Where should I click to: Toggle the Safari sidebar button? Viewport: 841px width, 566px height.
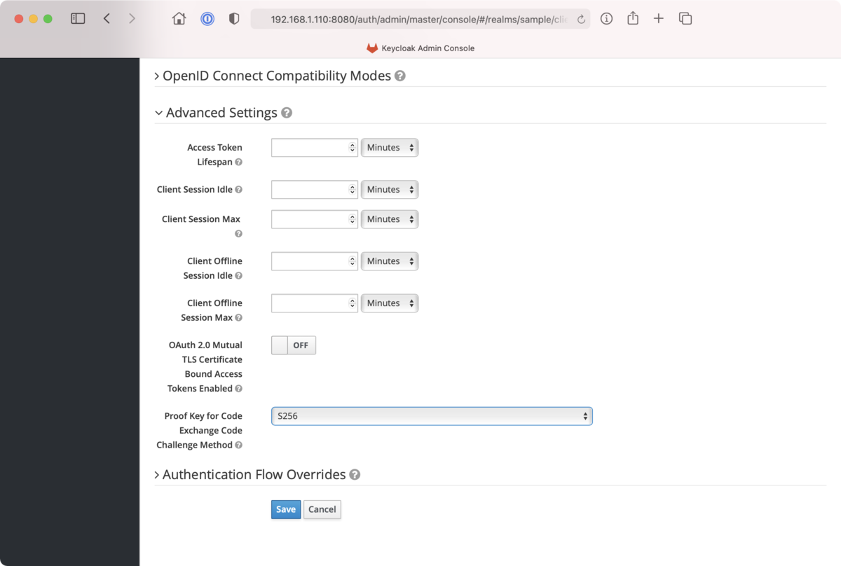pos(78,19)
